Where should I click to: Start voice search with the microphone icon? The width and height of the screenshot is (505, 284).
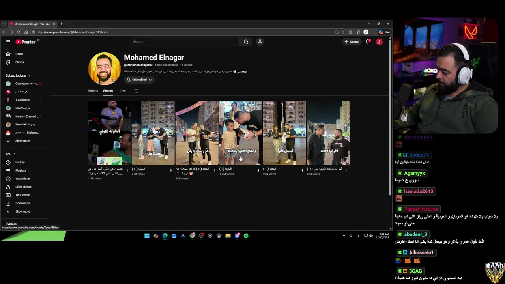(x=260, y=42)
